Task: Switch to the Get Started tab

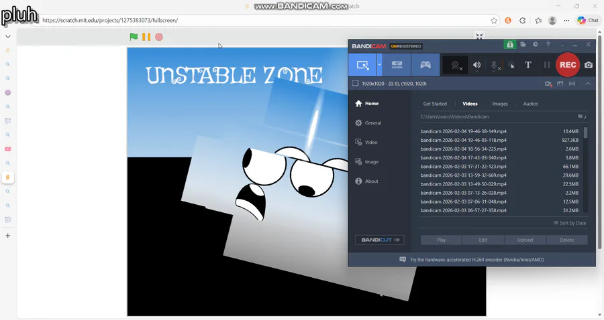Action: (435, 104)
